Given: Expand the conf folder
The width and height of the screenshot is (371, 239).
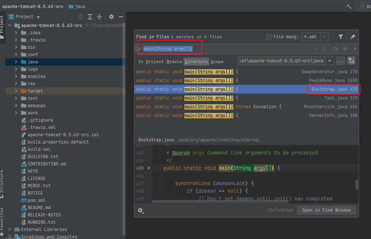Looking at the screenshot, I should (x=16, y=55).
